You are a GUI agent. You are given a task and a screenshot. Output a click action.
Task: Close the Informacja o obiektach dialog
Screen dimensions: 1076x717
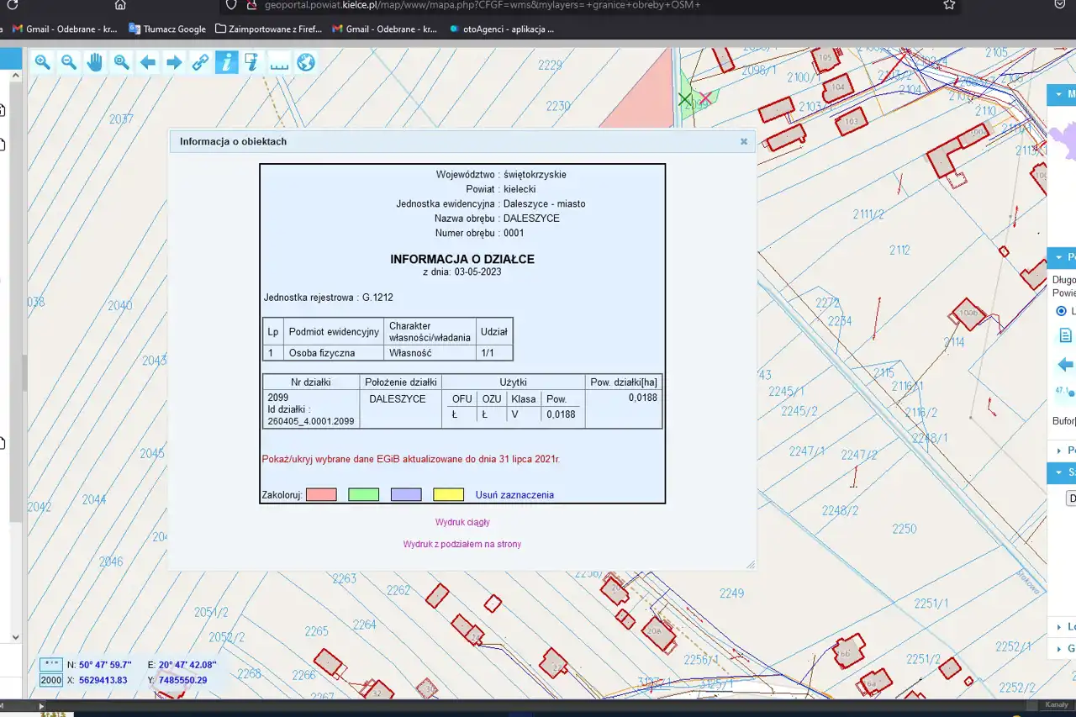743,142
